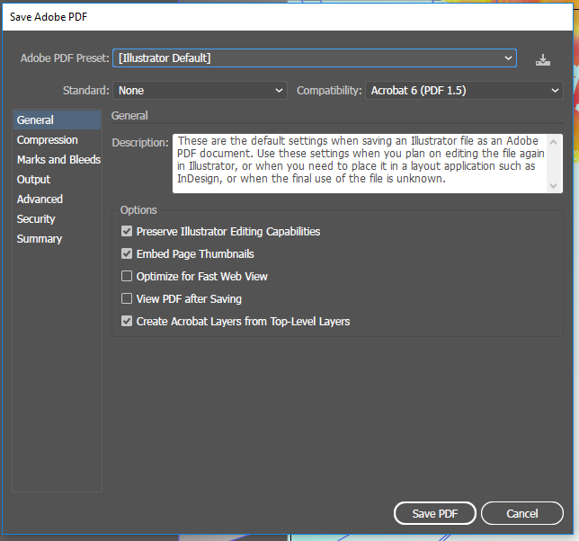Viewport: 579px width, 541px height.
Task: Click the description scrollbar up arrow
Action: (x=553, y=142)
